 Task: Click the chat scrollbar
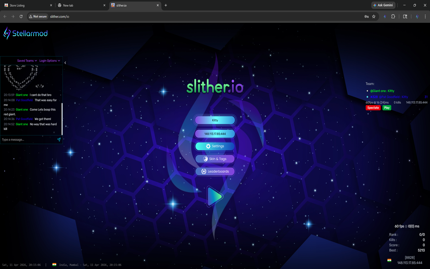pos(62,119)
